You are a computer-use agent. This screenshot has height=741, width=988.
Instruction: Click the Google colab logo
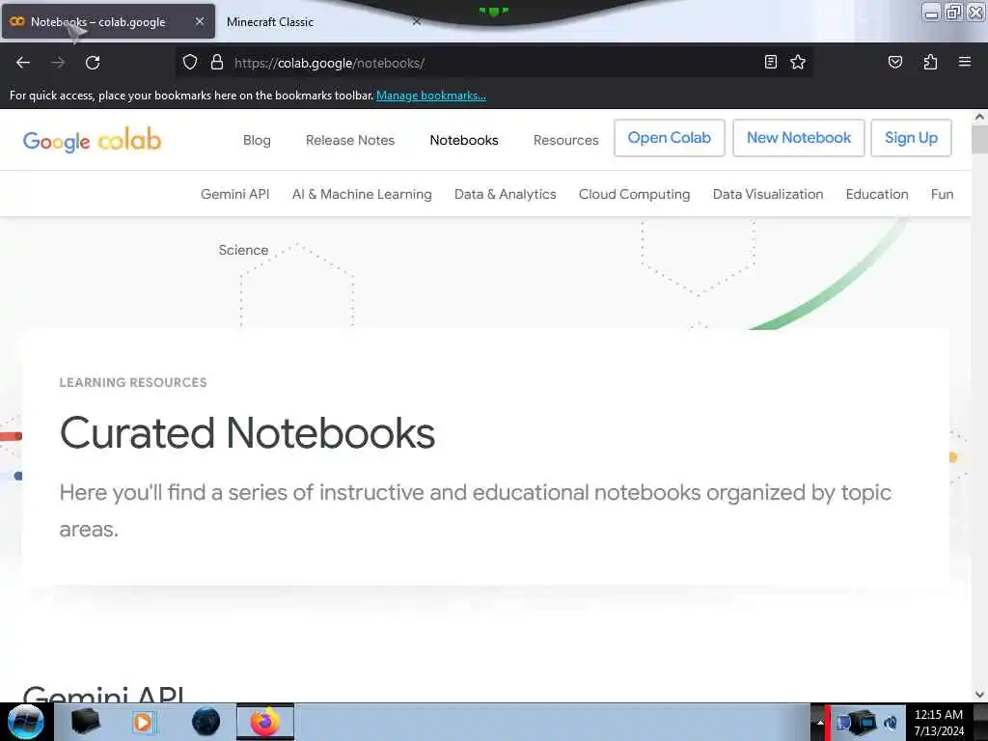92,140
